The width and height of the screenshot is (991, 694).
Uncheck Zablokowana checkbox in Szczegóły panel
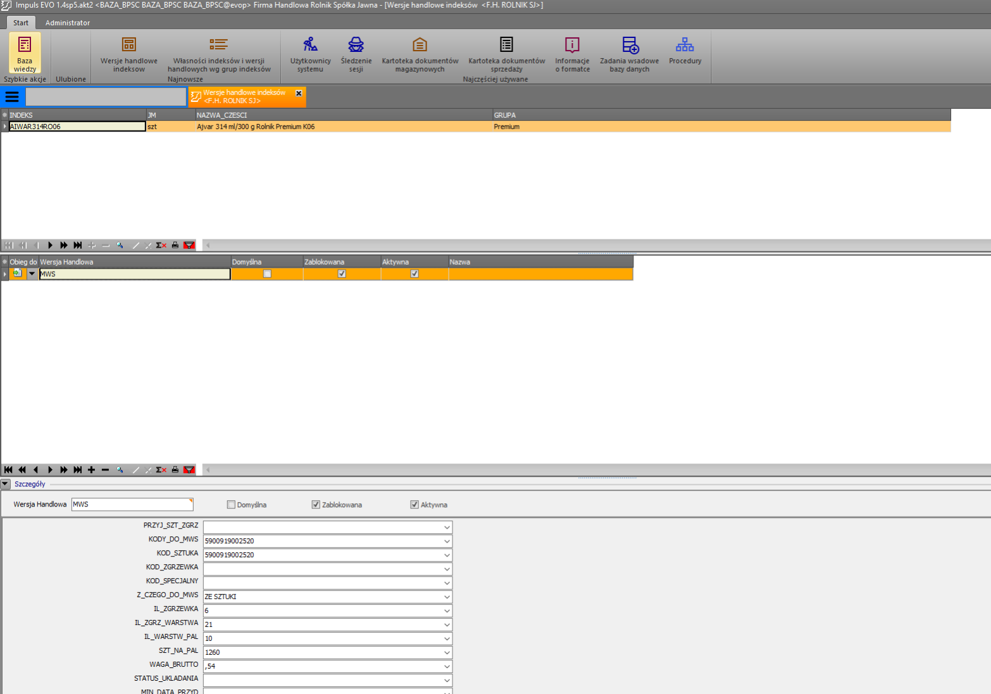click(316, 505)
